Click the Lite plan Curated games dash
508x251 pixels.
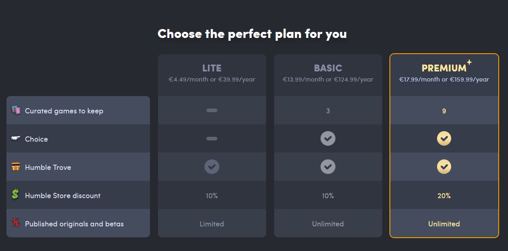[x=212, y=111]
